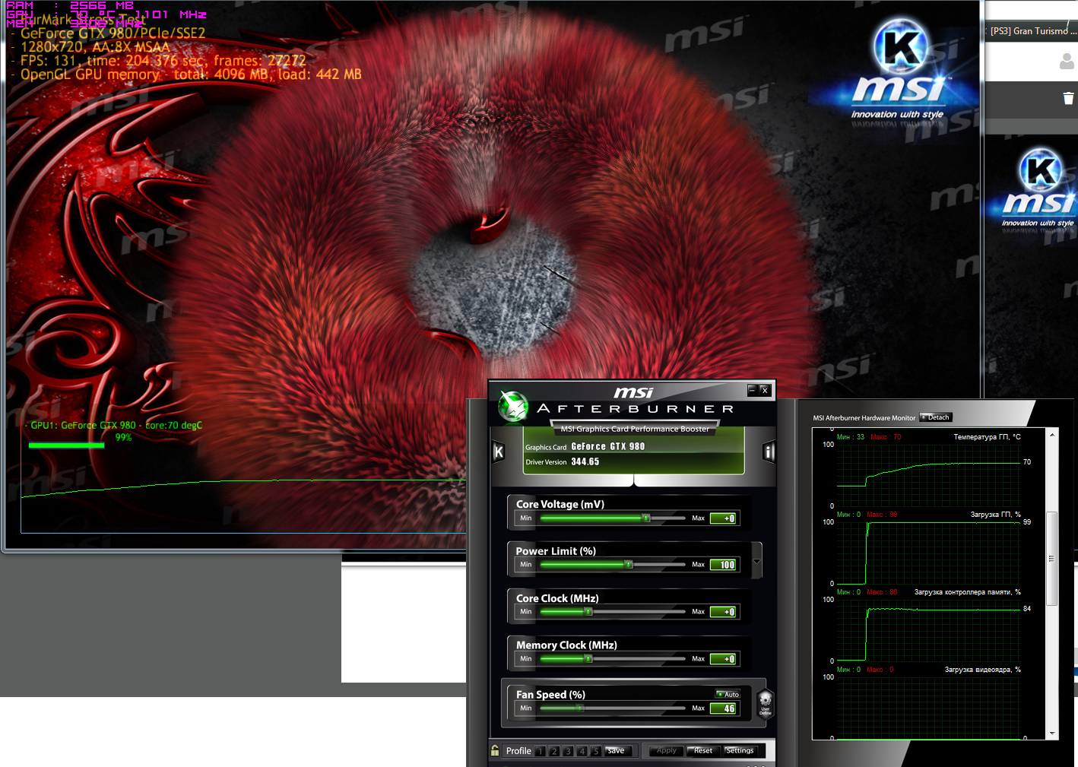Detach the hardware monitor panel
The image size is (1078, 767).
tap(936, 417)
